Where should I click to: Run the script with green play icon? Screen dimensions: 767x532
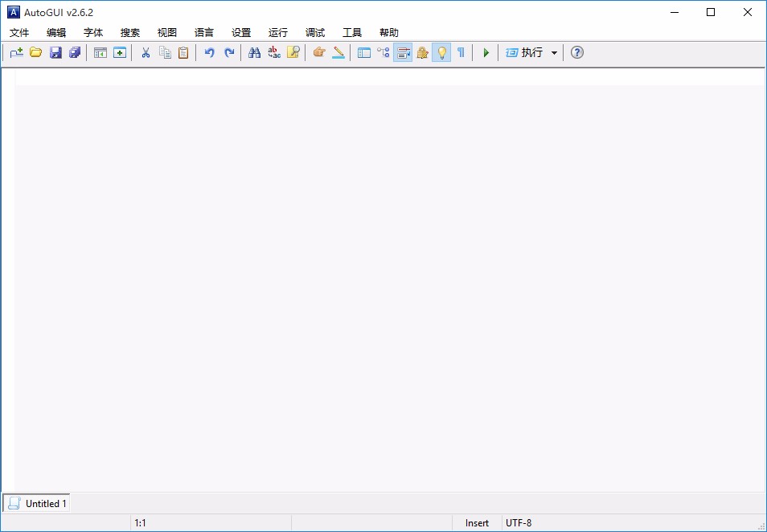pyautogui.click(x=486, y=52)
